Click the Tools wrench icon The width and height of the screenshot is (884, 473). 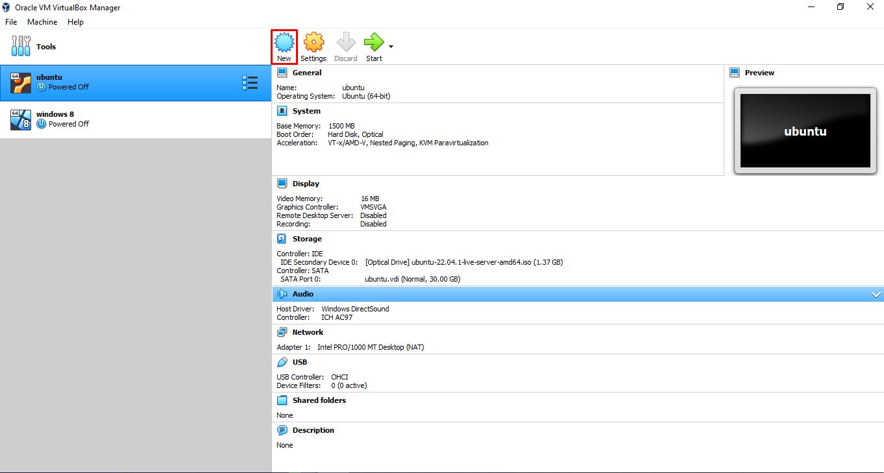(21, 46)
